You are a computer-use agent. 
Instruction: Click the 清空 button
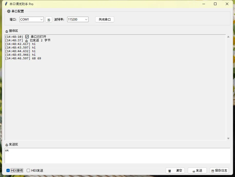pos(175,171)
